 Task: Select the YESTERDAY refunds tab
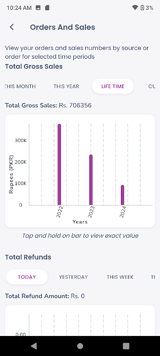point(73,277)
